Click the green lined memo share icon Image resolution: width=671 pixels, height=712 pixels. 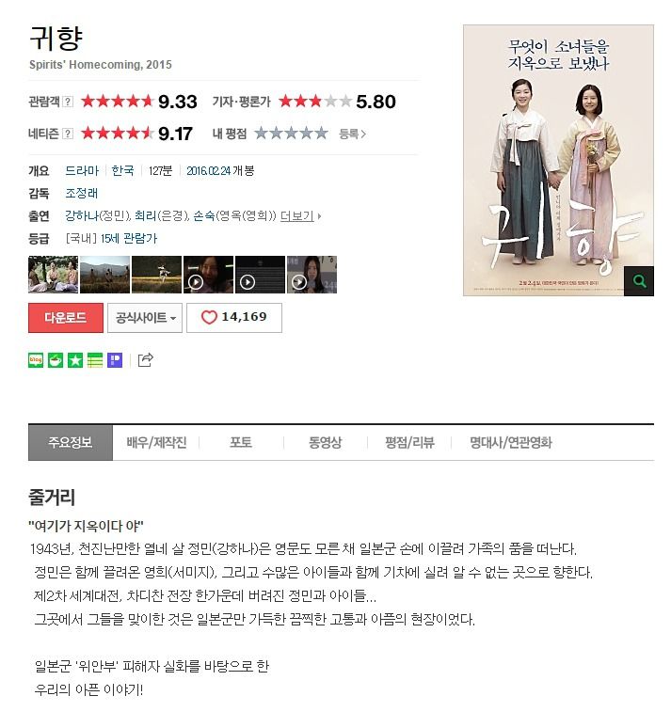[x=95, y=360]
